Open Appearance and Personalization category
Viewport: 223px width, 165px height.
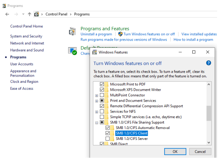click(x=23, y=73)
